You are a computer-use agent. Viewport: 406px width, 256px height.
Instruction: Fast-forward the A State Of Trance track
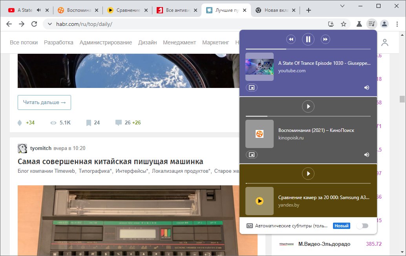click(x=325, y=39)
